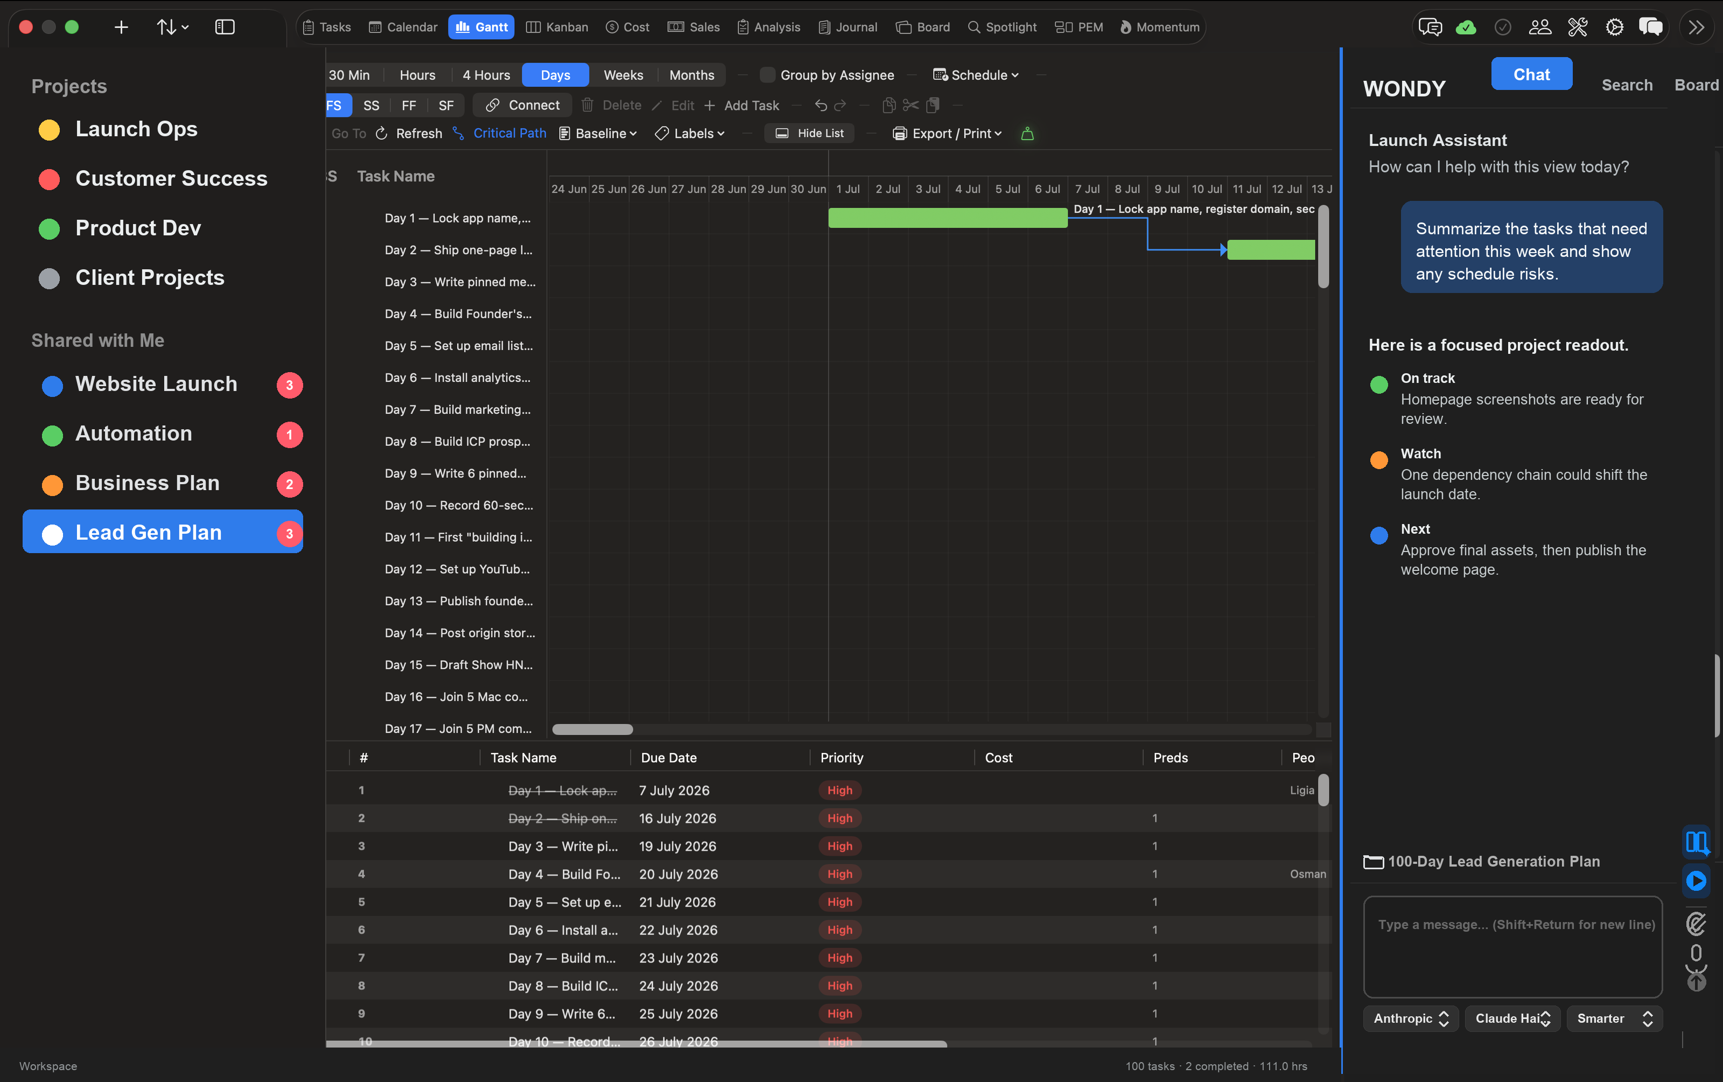Open the tools wrench icon
Viewport: 1723px width, 1082px height.
click(1577, 27)
